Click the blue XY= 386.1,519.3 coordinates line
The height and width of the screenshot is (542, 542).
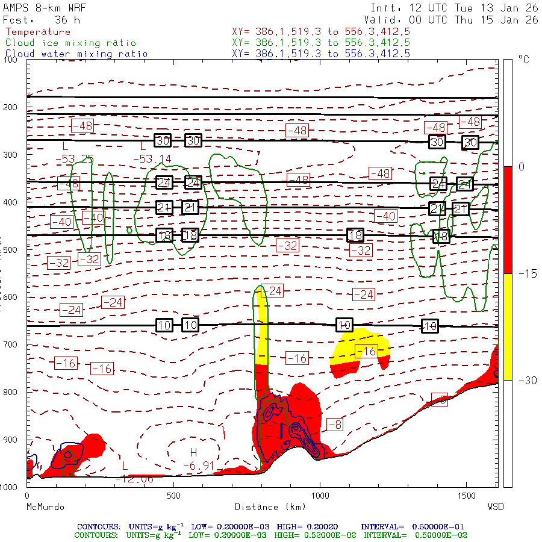pos(321,54)
